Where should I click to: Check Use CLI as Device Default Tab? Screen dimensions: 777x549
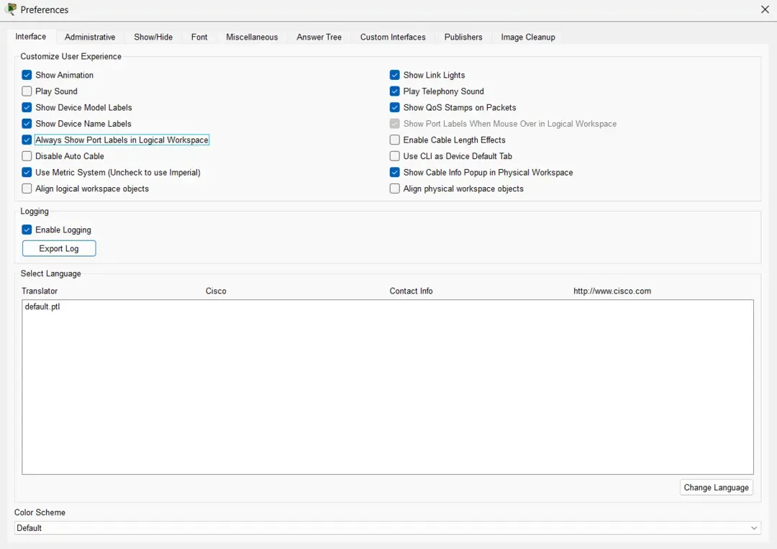[x=394, y=156]
